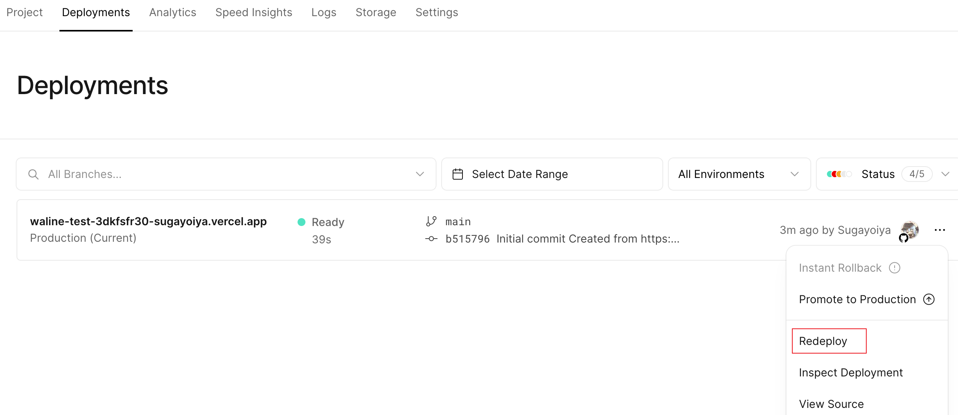The width and height of the screenshot is (958, 415).
Task: Click the All Branches search field
Action: pyautogui.click(x=226, y=174)
